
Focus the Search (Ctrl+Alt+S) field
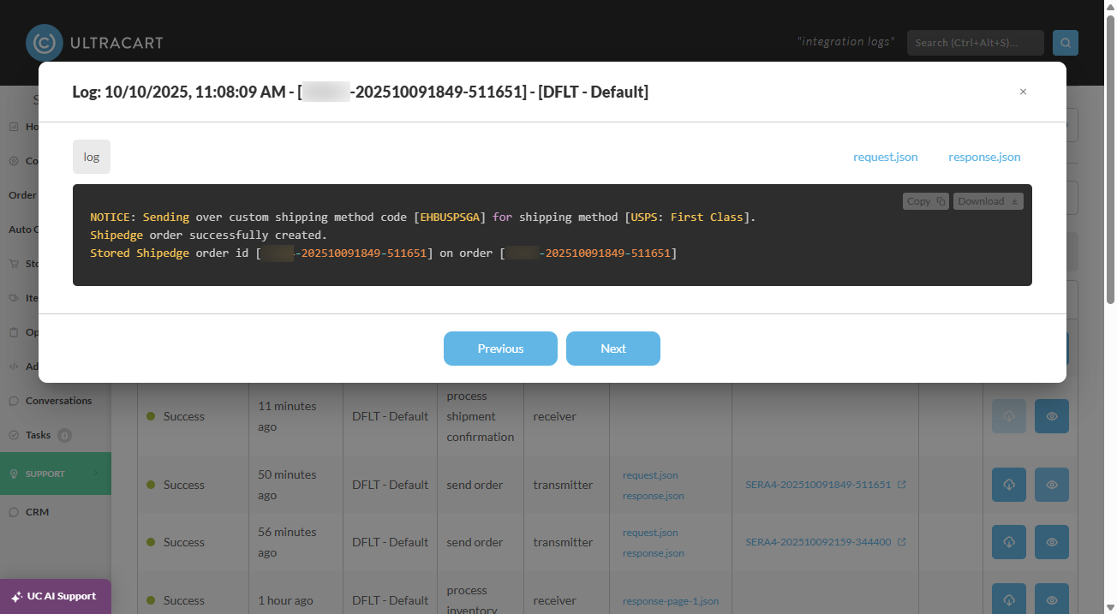(x=976, y=43)
